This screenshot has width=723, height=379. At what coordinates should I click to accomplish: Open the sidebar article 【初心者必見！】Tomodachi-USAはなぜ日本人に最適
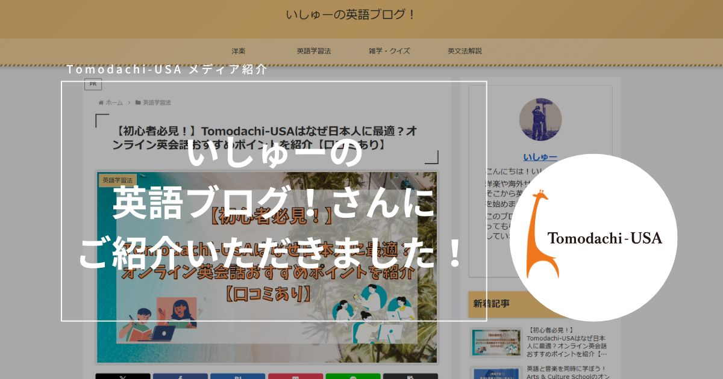(567, 342)
